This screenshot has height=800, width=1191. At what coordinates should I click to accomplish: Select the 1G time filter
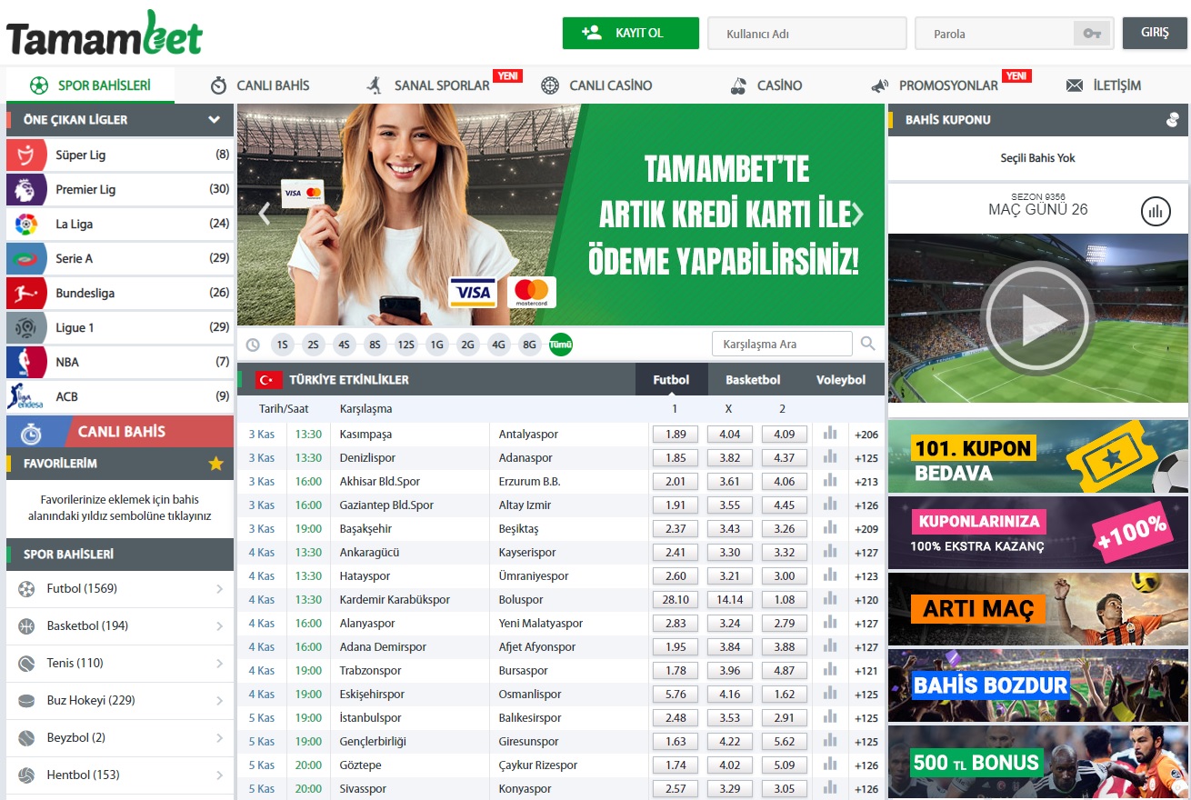pos(436,345)
